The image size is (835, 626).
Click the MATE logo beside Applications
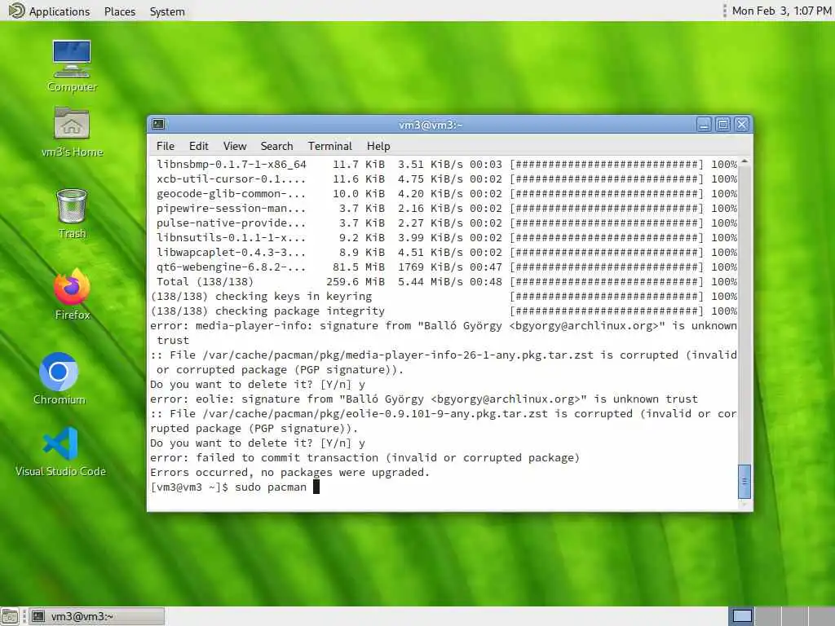click(16, 11)
